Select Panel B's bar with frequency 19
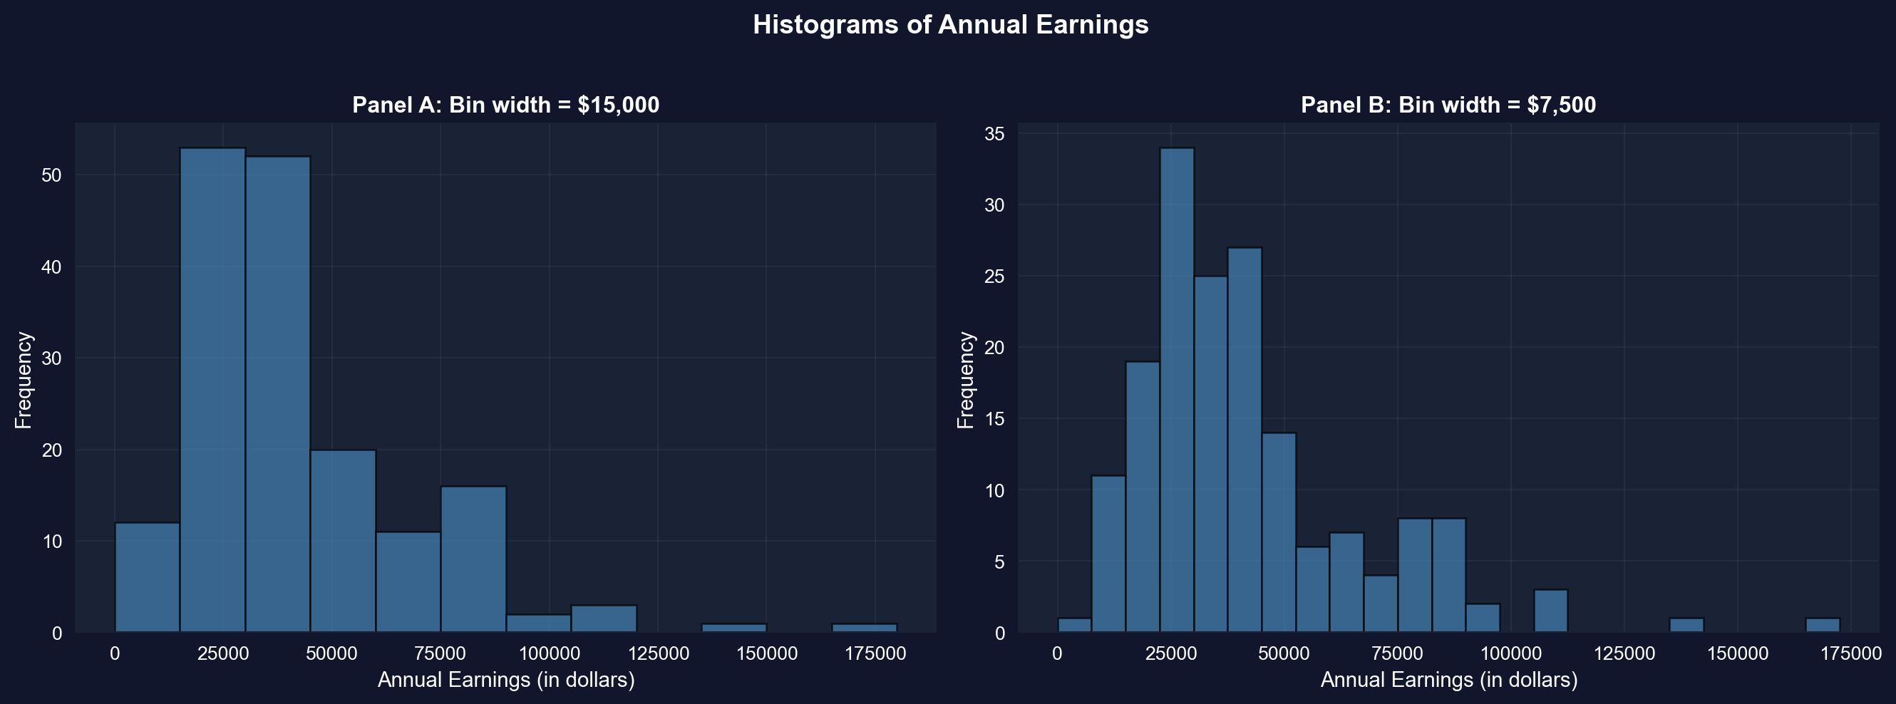This screenshot has height=704, width=1896. point(1143,497)
